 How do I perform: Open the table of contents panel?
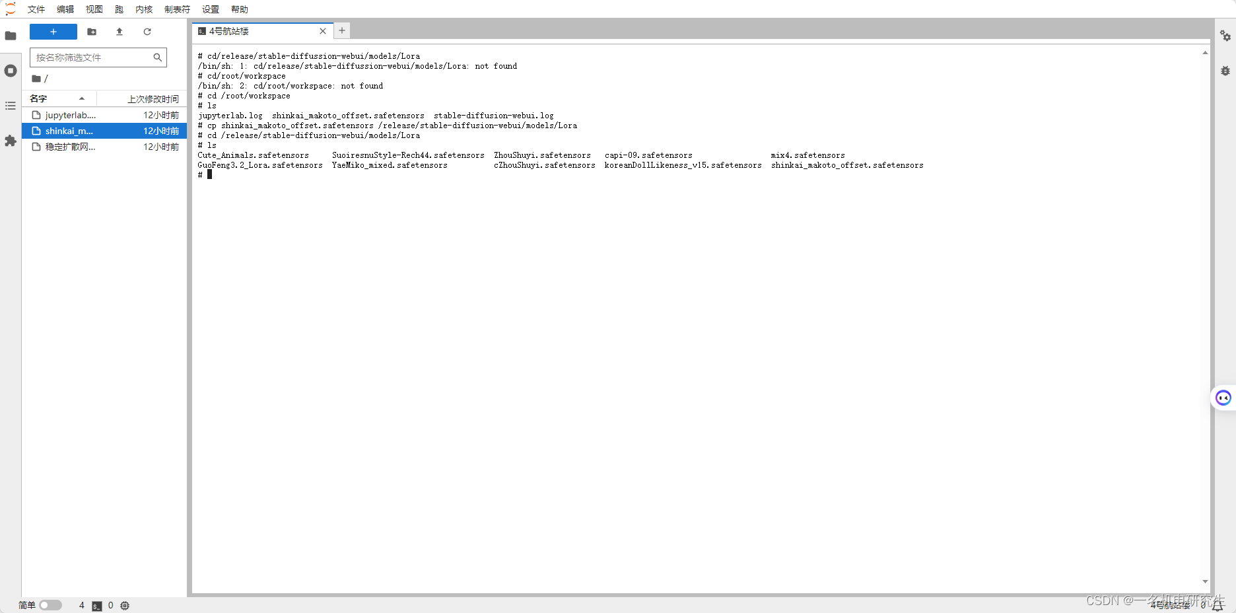coord(11,106)
